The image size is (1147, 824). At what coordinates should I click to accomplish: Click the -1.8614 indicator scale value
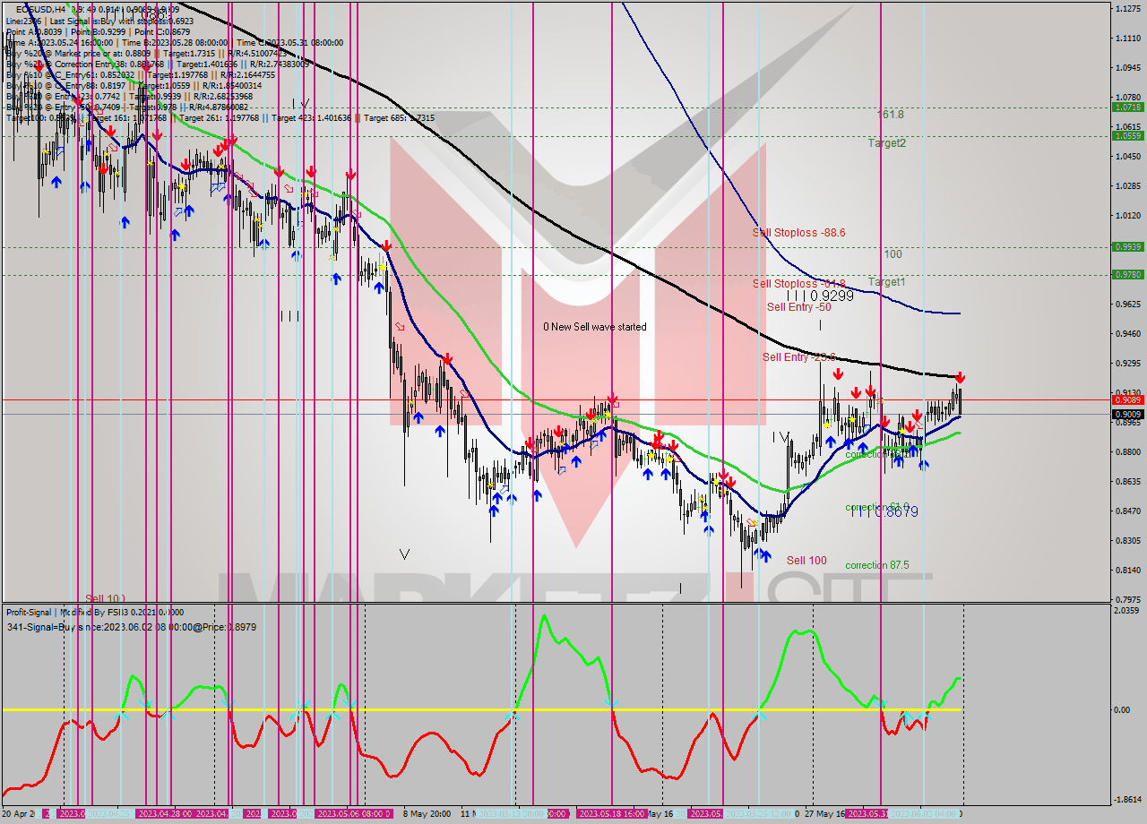coord(1125,799)
